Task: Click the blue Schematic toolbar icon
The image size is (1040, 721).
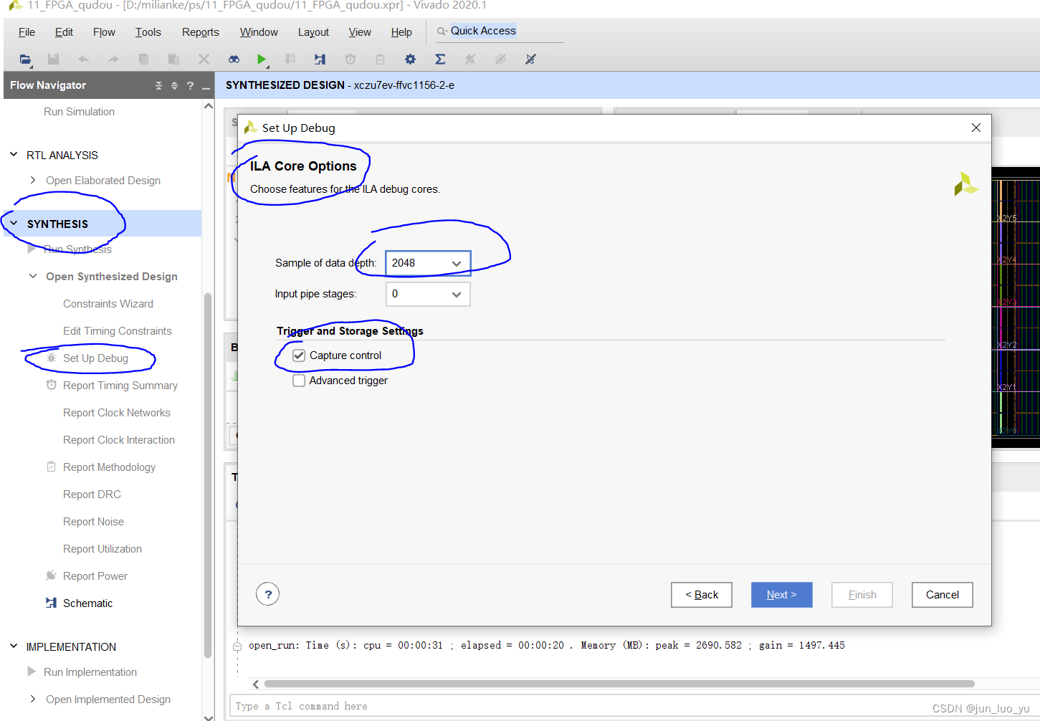Action: pos(320,59)
